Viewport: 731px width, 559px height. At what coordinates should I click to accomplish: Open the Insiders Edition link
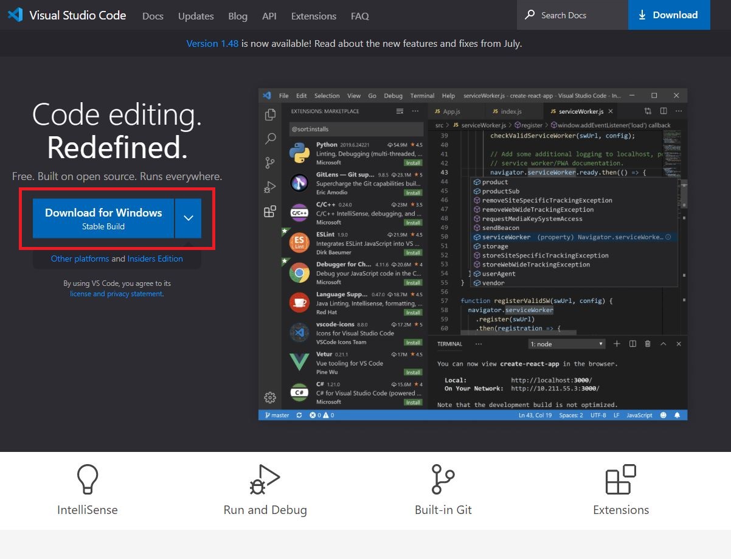pos(155,259)
